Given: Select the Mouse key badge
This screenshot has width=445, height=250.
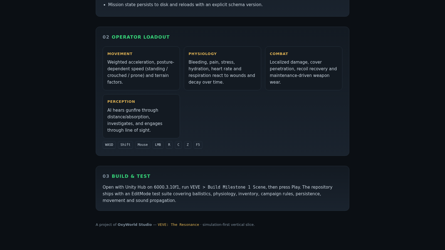Looking at the screenshot, I should pos(143,145).
